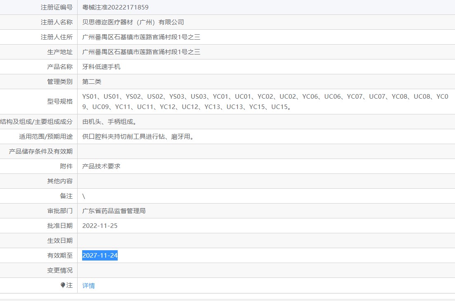Click the 注册人住所 label
This screenshot has height=301, width=455.
(x=57, y=37)
